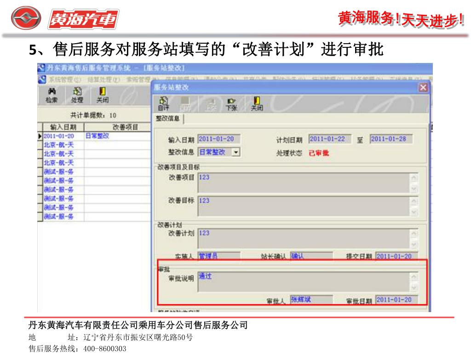Click the 站长确认 field showing 确认

311,256
